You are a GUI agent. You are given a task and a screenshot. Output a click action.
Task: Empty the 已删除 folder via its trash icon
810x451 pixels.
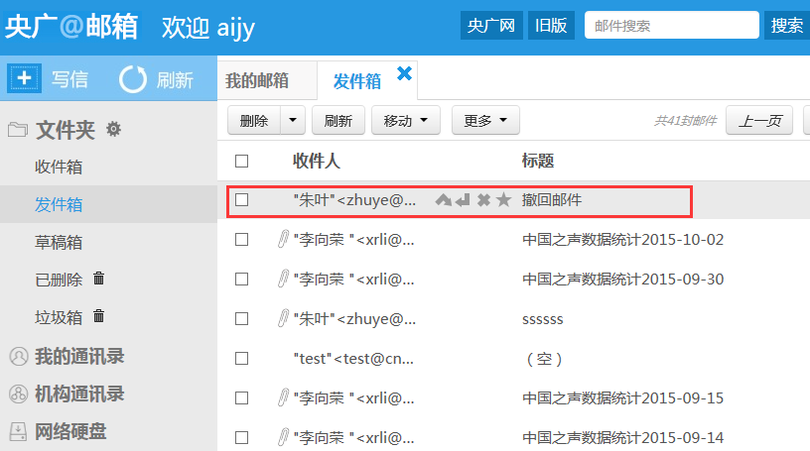98,279
